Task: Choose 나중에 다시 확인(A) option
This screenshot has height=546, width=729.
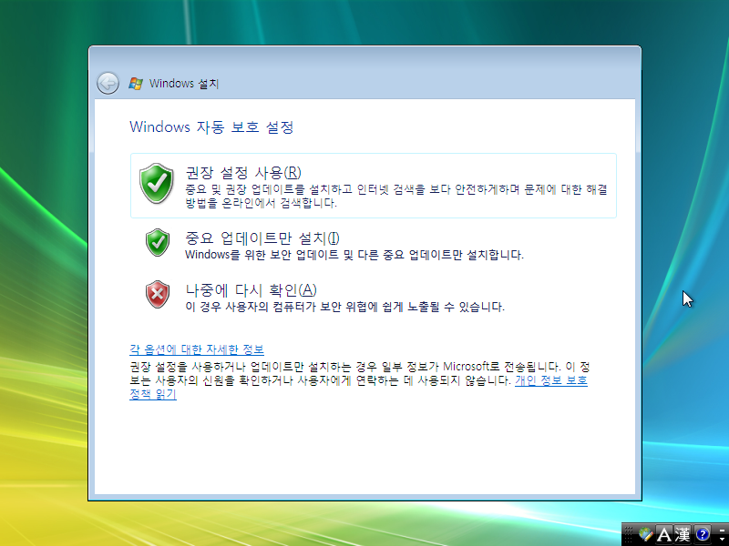Action: pos(374,296)
